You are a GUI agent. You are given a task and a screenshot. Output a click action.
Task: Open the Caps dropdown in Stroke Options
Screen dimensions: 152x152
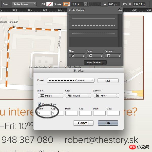(x=95, y=56)
